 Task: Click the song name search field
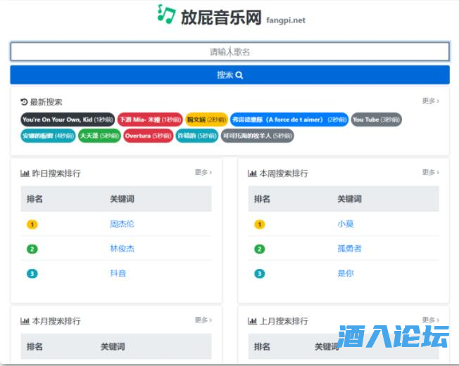[x=229, y=52]
